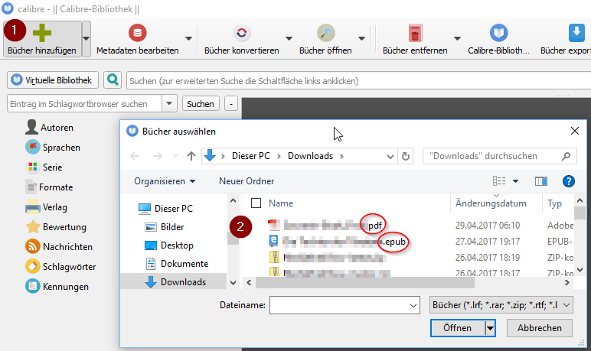591x351 pixels.
Task: Open the view options dropdown arrow
Action: (515, 181)
